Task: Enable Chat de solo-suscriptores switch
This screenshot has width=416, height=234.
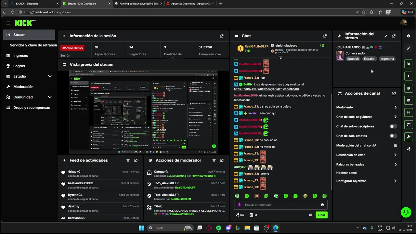Action: pos(393,126)
